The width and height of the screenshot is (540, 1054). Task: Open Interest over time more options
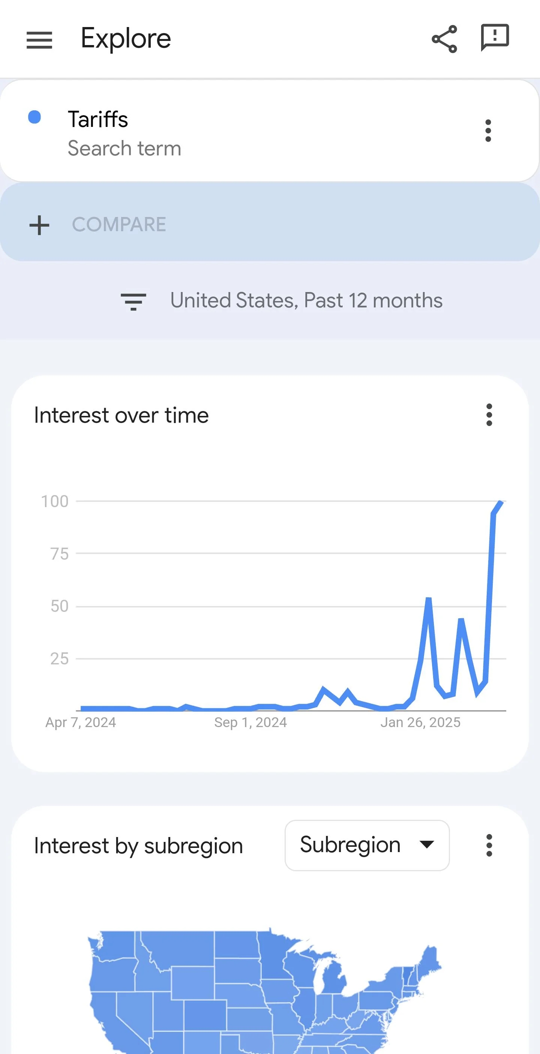(489, 415)
